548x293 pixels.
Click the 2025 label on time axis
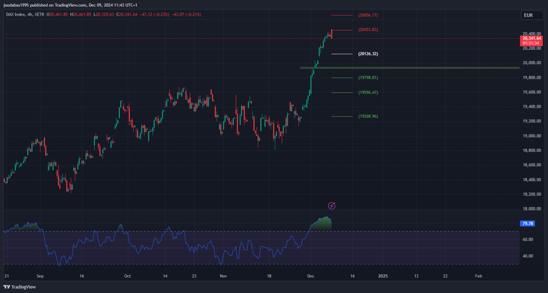click(x=383, y=276)
